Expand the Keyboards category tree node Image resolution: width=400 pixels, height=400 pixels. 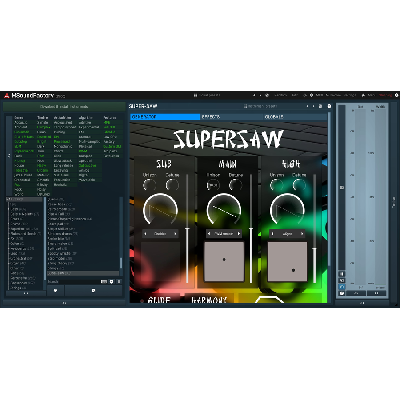[x=9, y=248]
